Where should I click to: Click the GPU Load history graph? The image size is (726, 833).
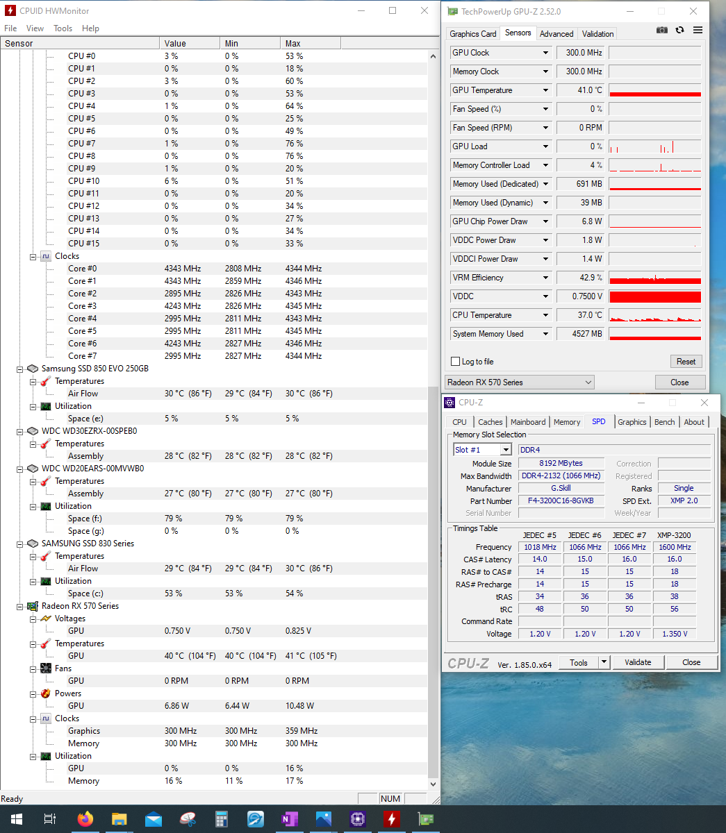click(655, 146)
